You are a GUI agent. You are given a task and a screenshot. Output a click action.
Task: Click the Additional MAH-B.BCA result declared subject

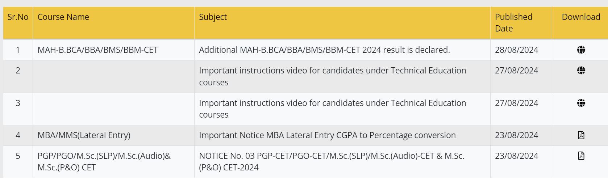pyautogui.click(x=324, y=50)
